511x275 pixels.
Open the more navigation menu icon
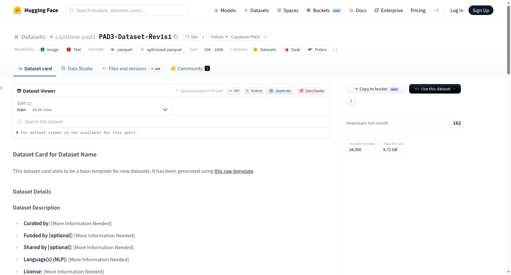click(x=436, y=10)
